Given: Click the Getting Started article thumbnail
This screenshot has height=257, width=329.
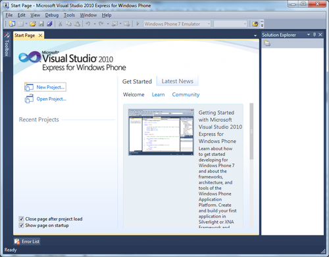Looking at the screenshot, I should [161, 132].
